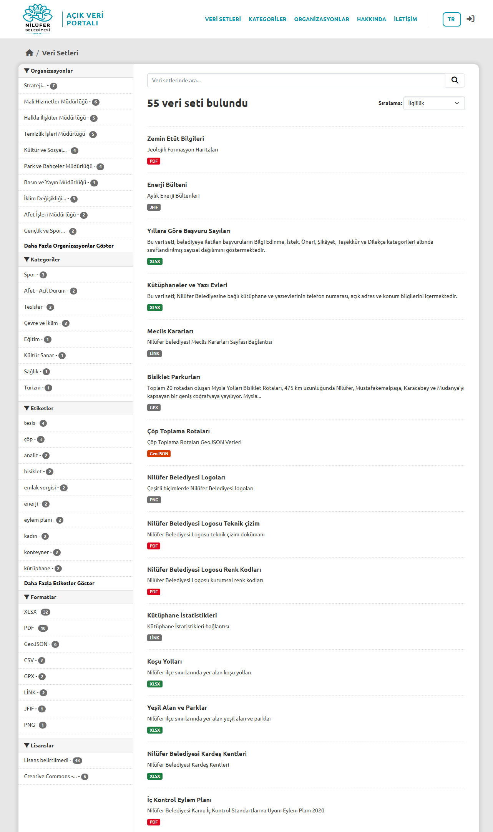Show more tags via Daha Fazla Etiketler Göster
Image resolution: width=493 pixels, height=832 pixels.
tap(59, 583)
